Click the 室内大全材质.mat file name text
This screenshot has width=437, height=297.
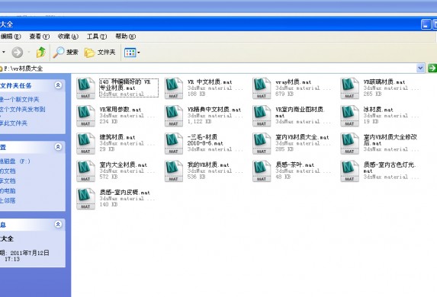click(124, 164)
